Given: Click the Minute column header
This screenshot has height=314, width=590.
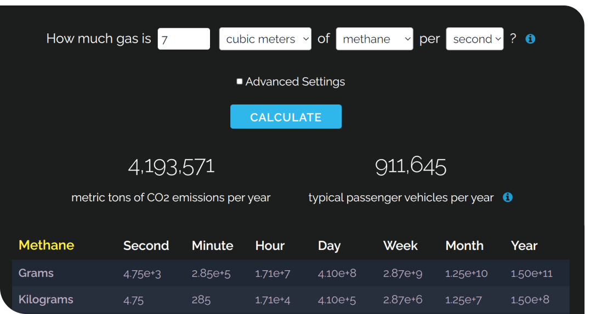Looking at the screenshot, I should (212, 246).
